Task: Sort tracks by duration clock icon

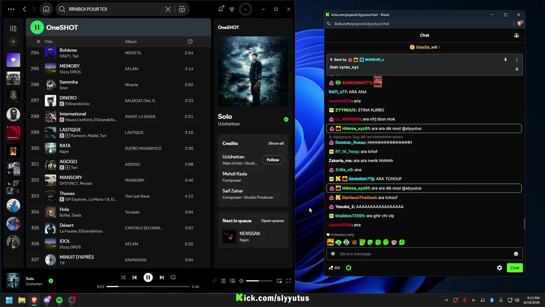Action: (x=190, y=41)
